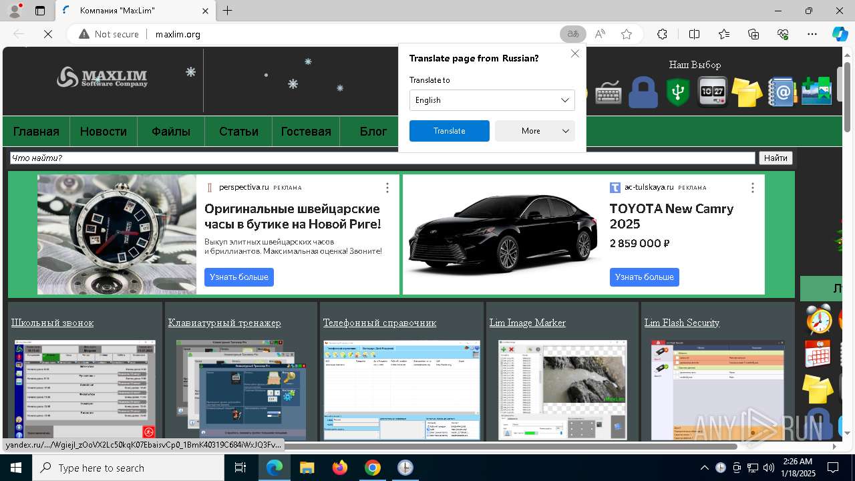This screenshot has width=855, height=481.
Task: Click Узнать больше on watch ad
Action: click(x=239, y=277)
